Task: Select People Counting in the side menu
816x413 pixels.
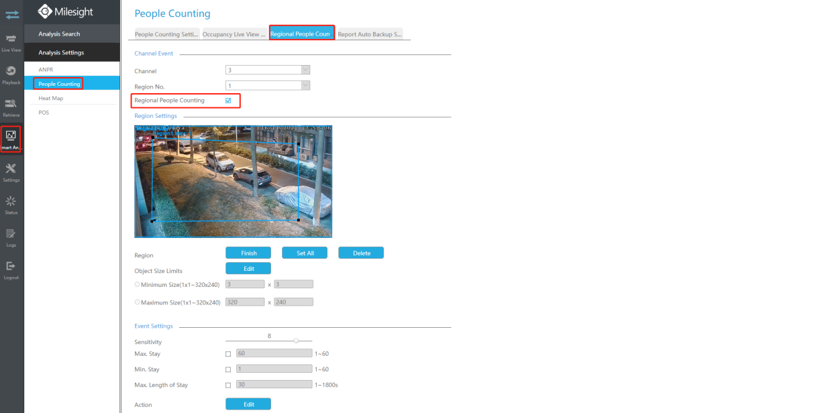Action: [x=72, y=84]
